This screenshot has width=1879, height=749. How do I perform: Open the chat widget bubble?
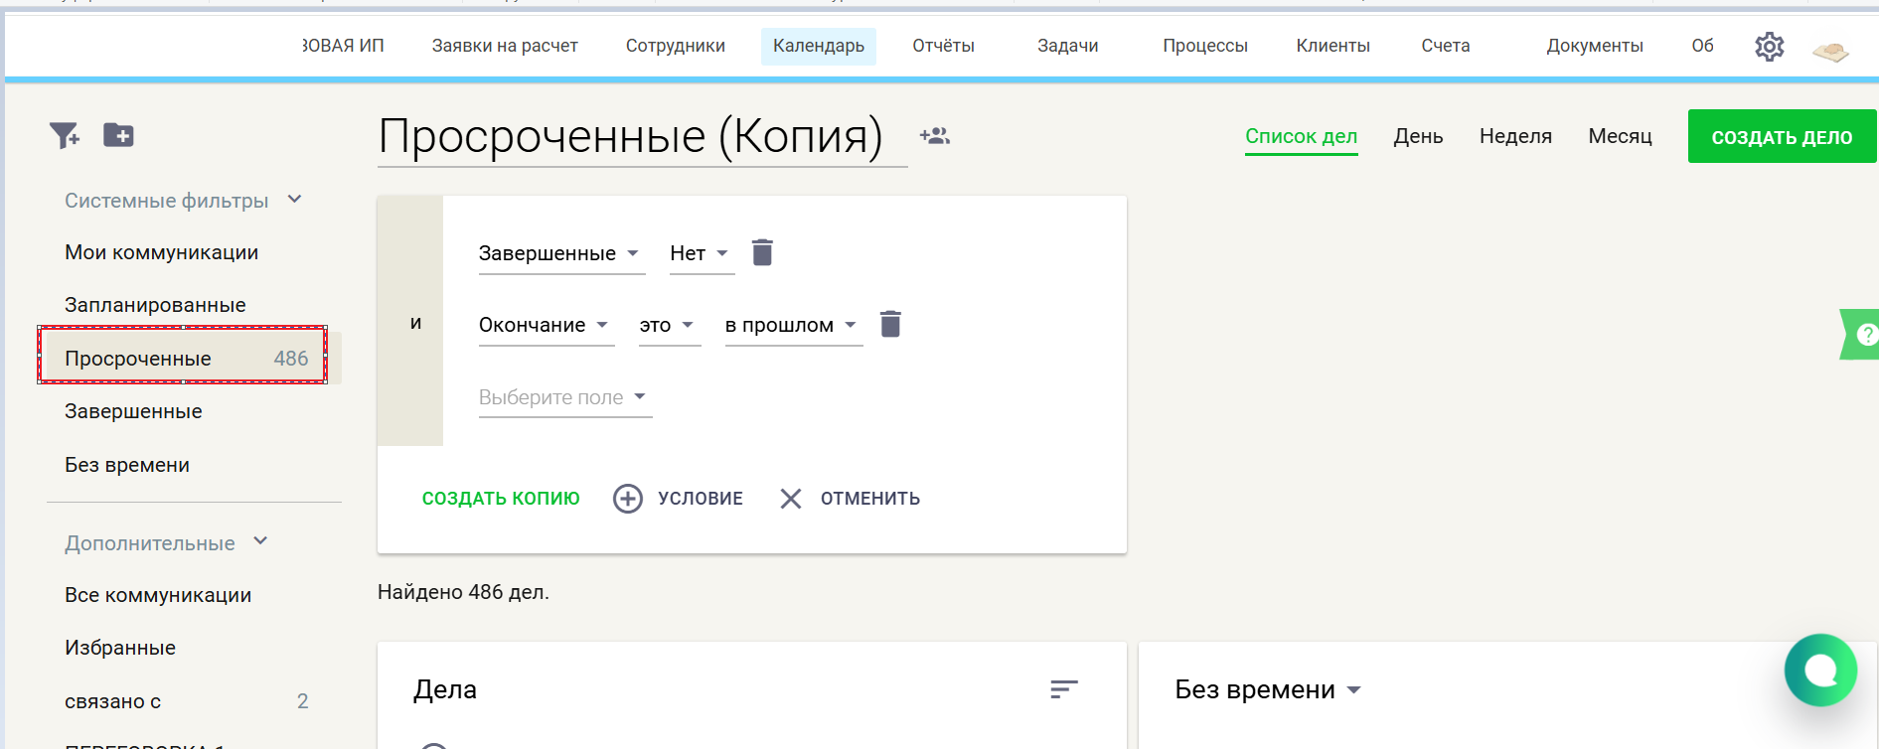pyautogui.click(x=1820, y=671)
